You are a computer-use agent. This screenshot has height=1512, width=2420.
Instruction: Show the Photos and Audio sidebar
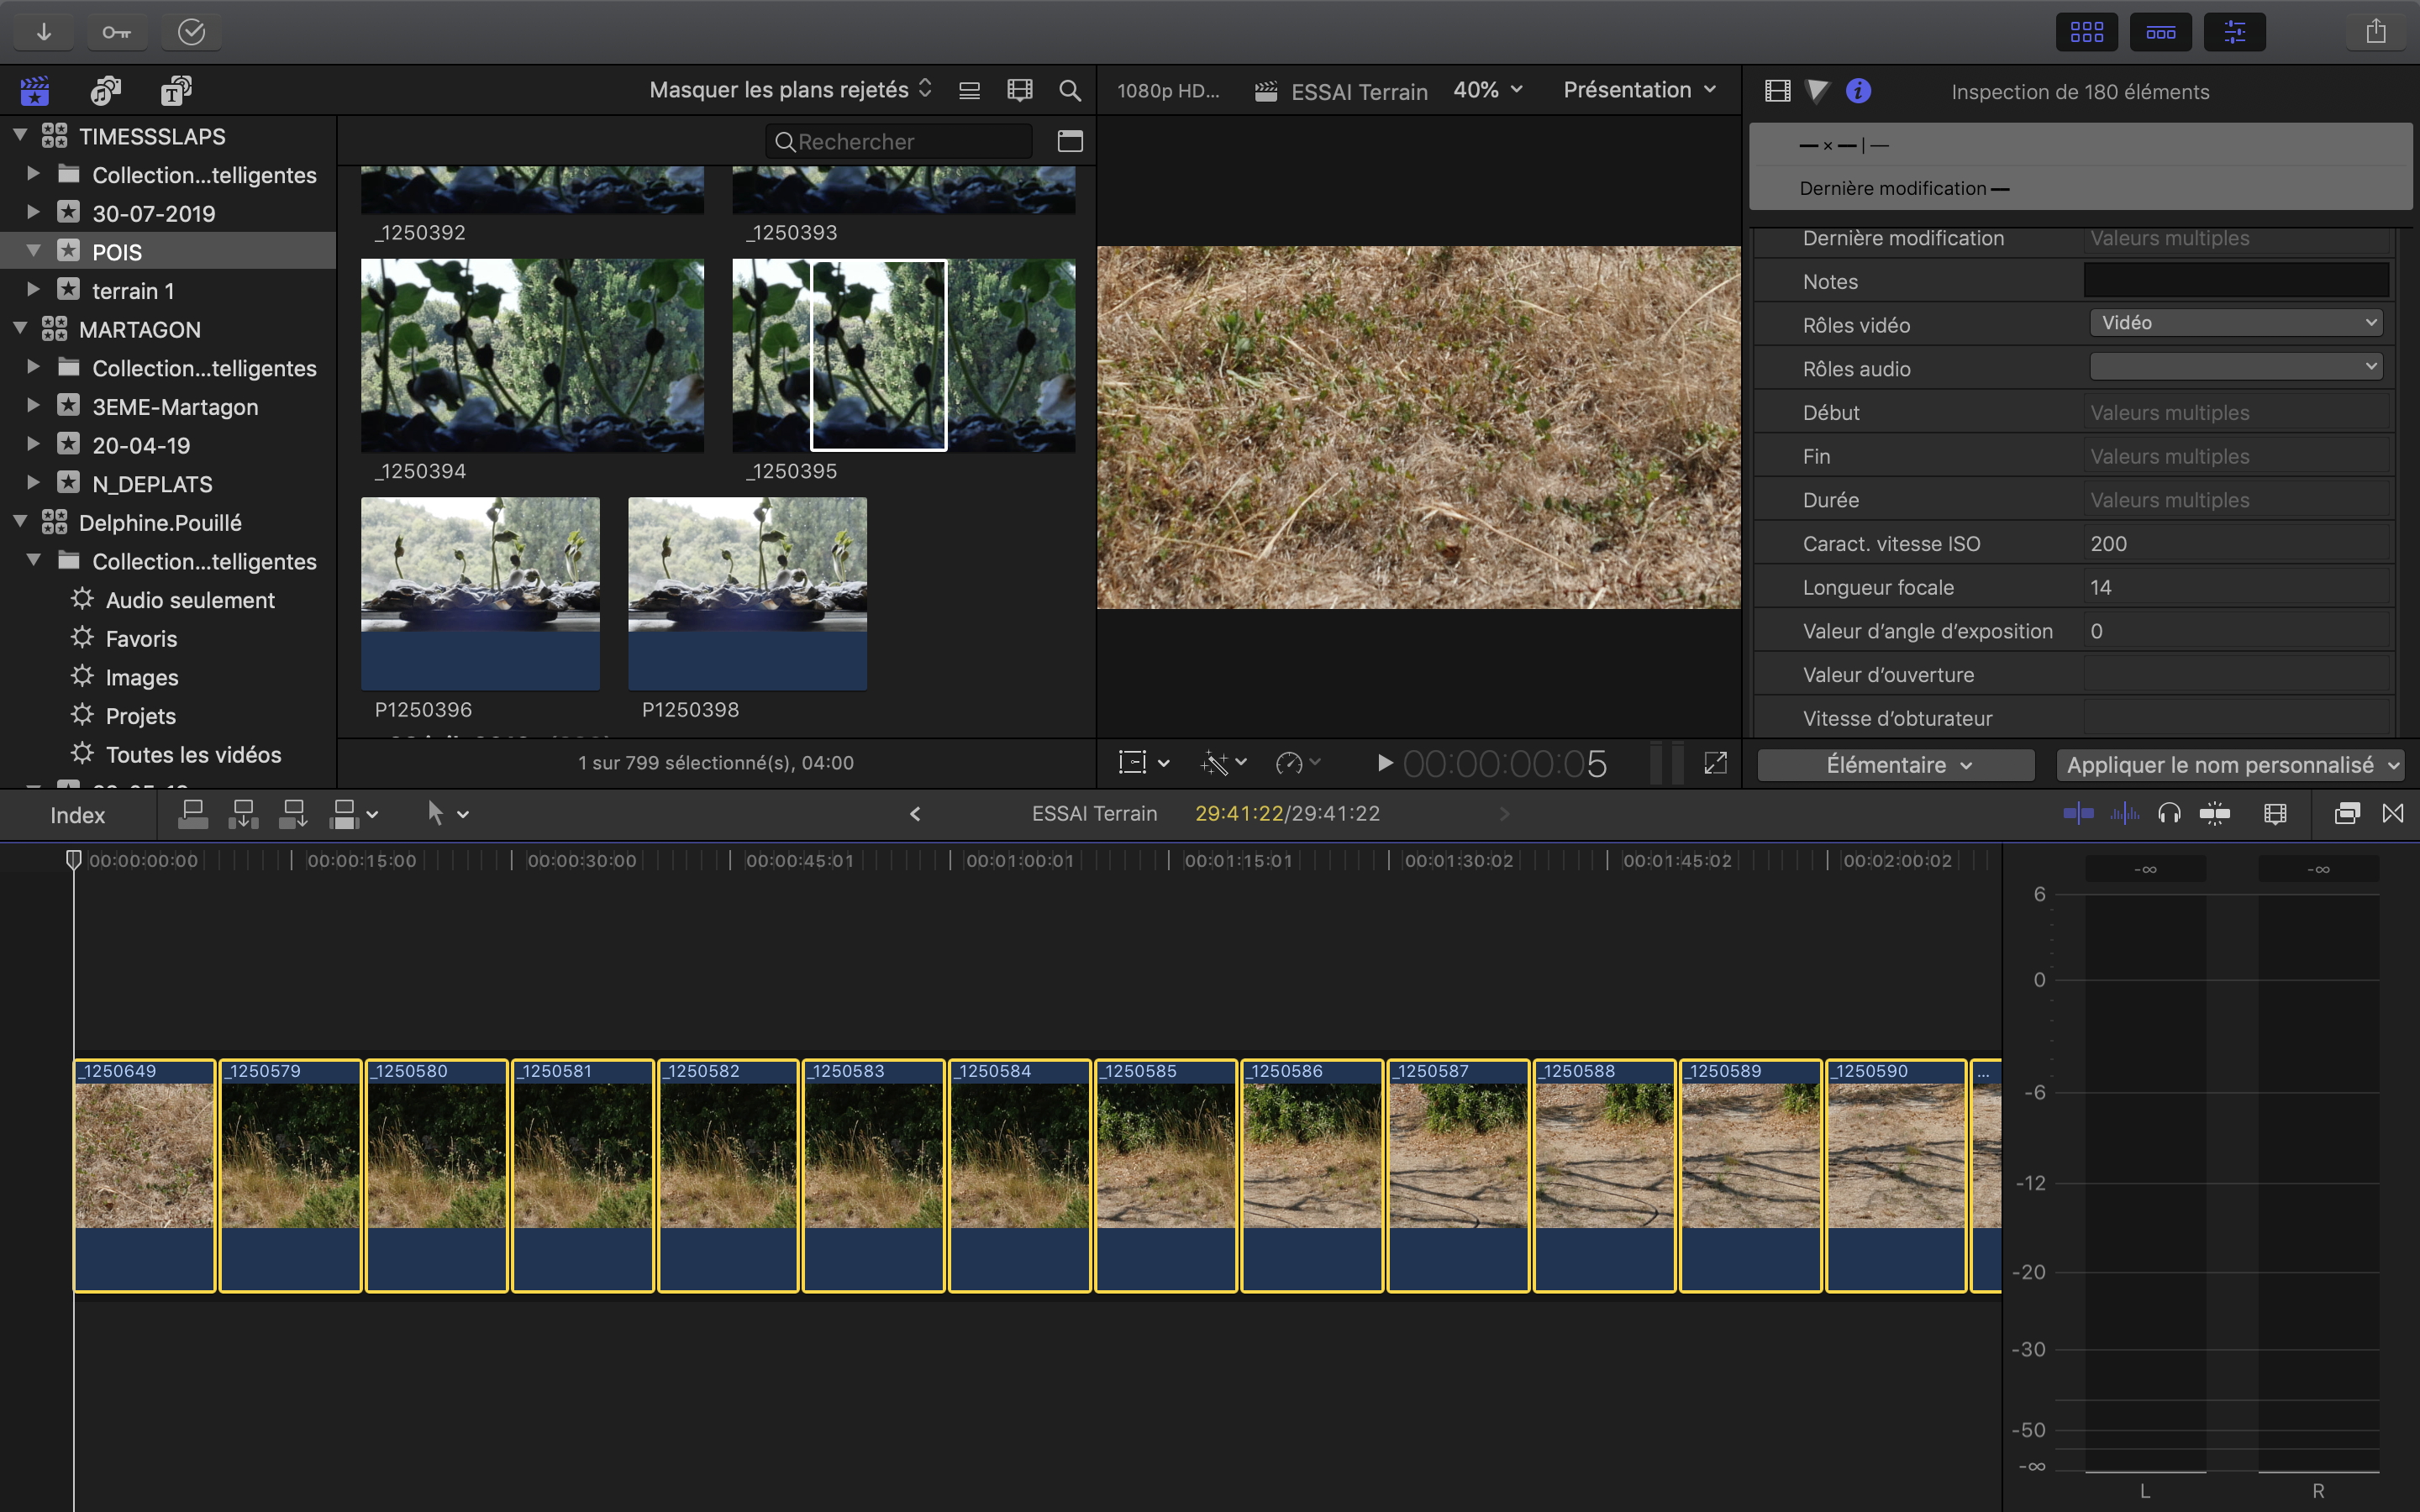pos(105,91)
